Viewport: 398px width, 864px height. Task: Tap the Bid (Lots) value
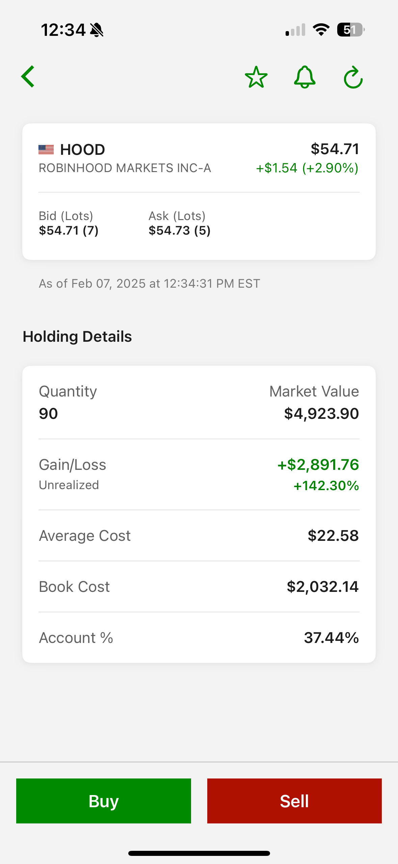(x=69, y=231)
